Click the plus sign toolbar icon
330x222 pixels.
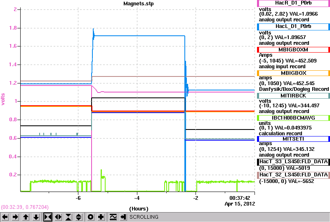click(x=101, y=217)
